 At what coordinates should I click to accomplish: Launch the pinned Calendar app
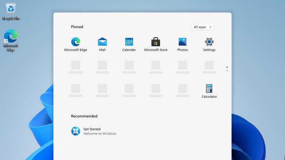(x=129, y=44)
